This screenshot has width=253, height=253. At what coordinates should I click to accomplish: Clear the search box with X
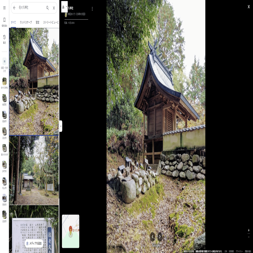pos(54,8)
